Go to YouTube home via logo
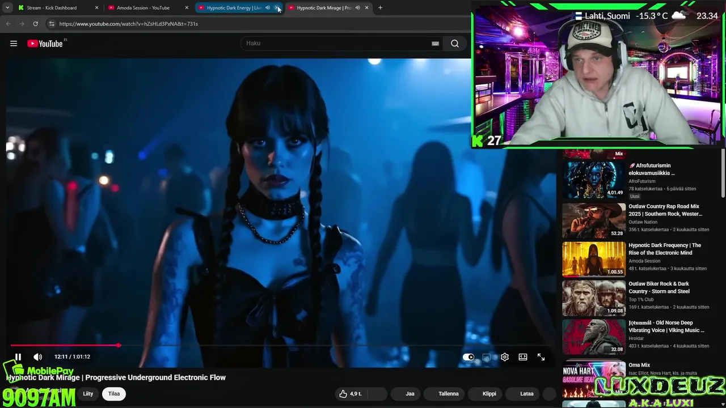726x408 pixels. 45,44
